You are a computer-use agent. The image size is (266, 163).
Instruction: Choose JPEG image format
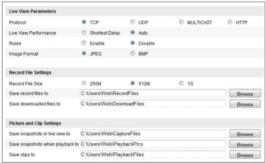point(84,54)
